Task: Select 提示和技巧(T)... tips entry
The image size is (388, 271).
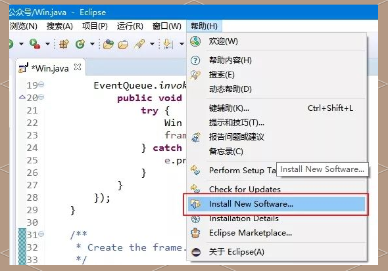Action: click(x=276, y=123)
